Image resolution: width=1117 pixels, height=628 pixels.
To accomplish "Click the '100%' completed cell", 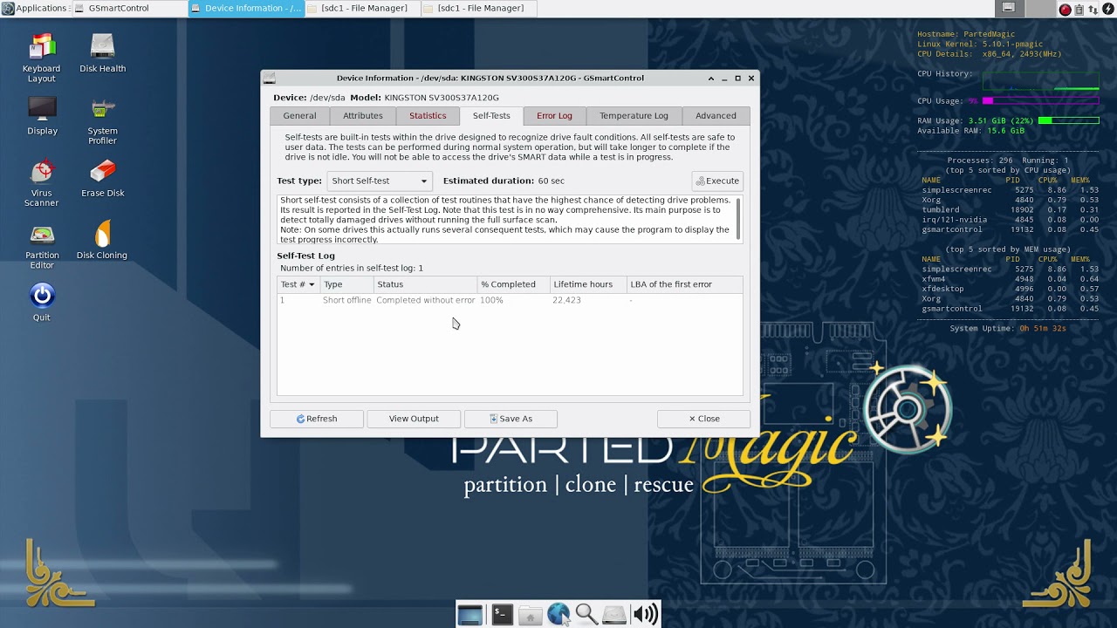I will (491, 300).
